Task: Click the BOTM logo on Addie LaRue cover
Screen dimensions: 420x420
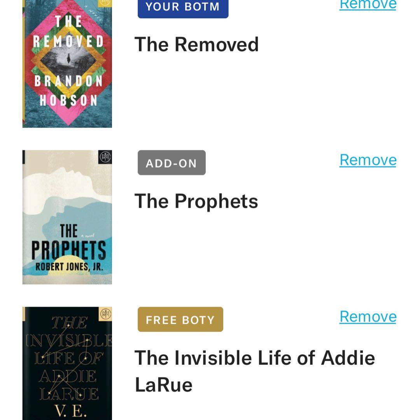Action: pos(105,313)
